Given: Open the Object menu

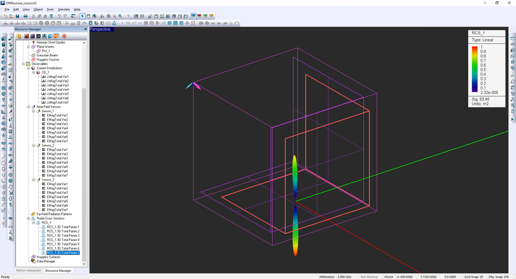Looking at the screenshot, I should pyautogui.click(x=38, y=10).
